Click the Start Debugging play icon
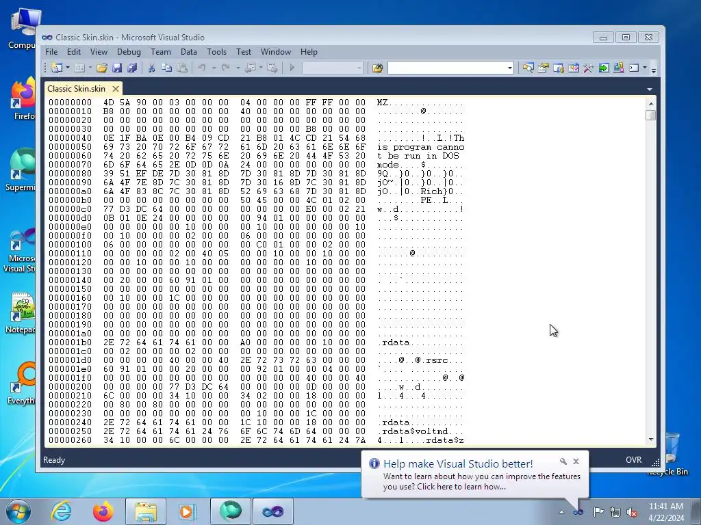Viewport: 701px width, 525px height. pyautogui.click(x=292, y=68)
